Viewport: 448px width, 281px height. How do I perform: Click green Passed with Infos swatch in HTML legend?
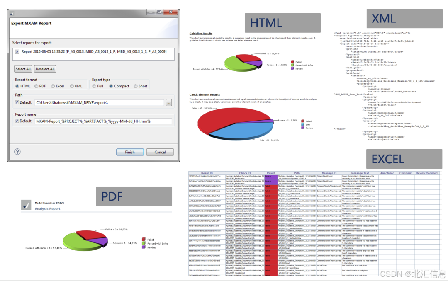click(292, 65)
